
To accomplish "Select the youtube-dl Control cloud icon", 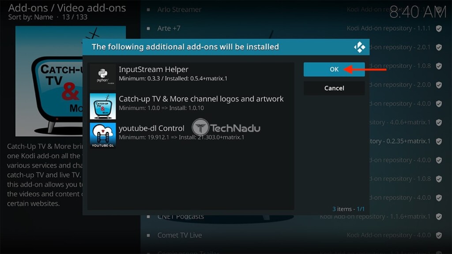I will [x=102, y=136].
